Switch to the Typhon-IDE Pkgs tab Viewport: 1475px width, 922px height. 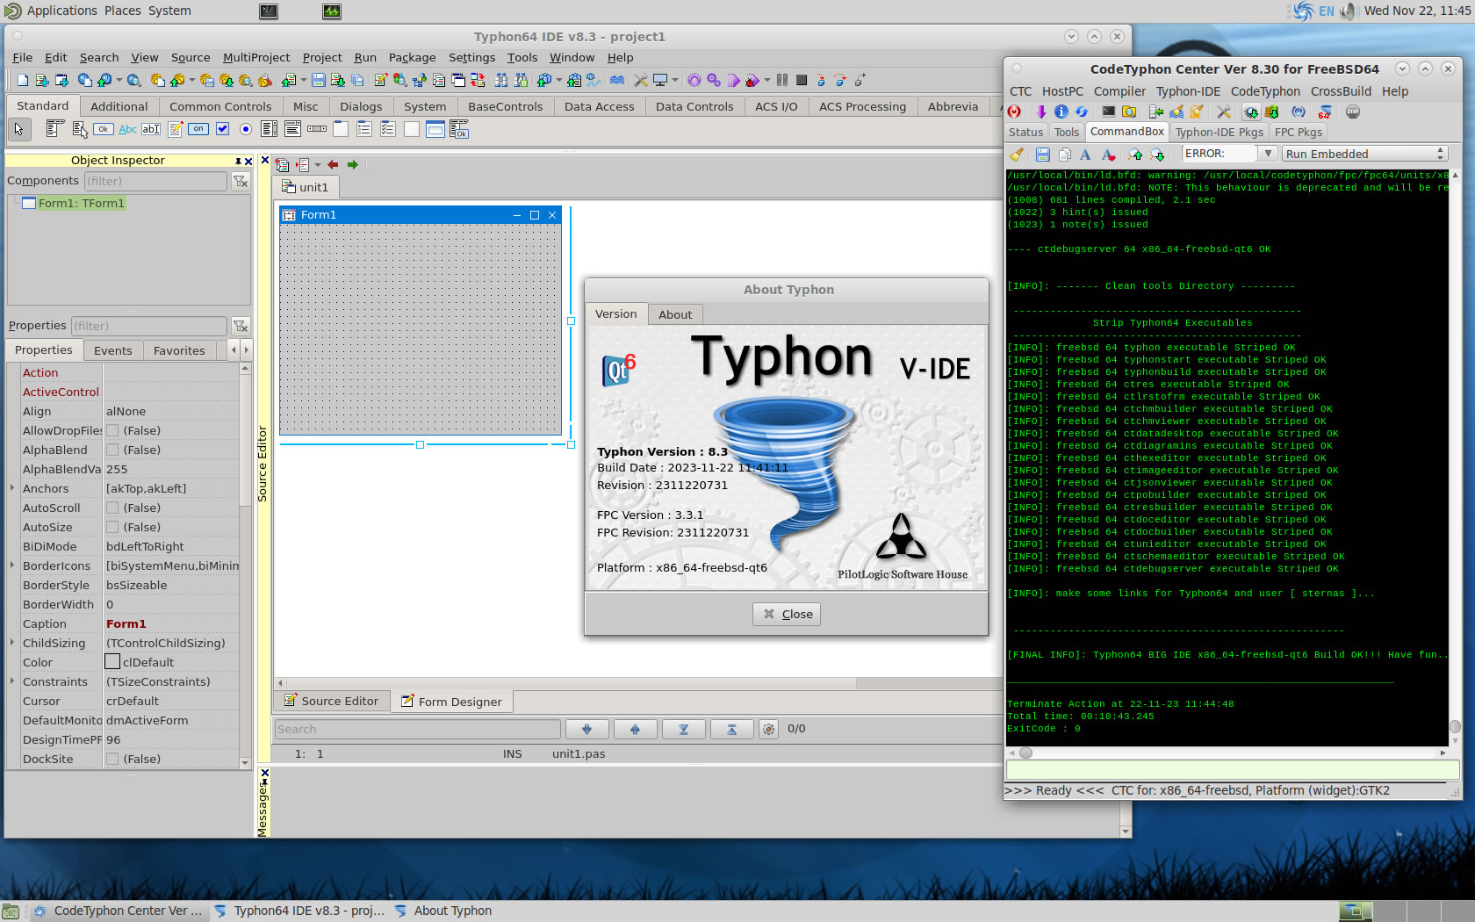[1220, 133]
